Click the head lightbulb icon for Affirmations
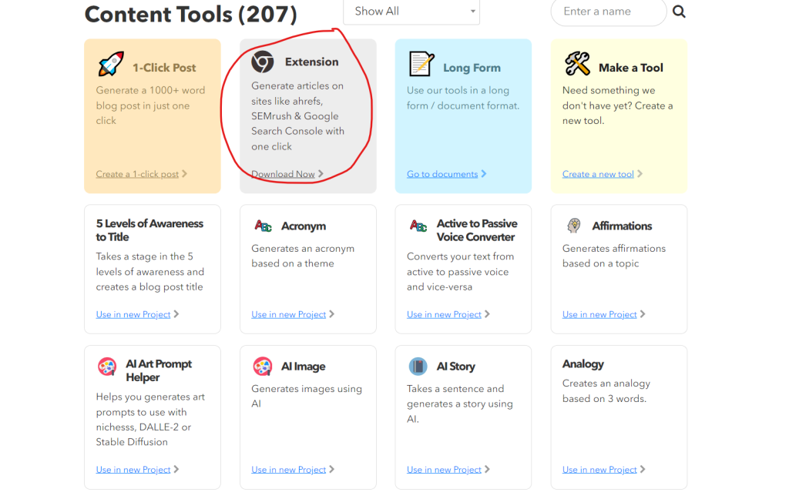789x499 pixels. (574, 226)
